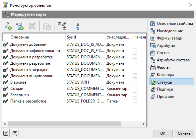This screenshot has height=139, width=196.
Task: Click the left arrow of horizontal scrollbar
Action: pyautogui.click(x=5, y=124)
